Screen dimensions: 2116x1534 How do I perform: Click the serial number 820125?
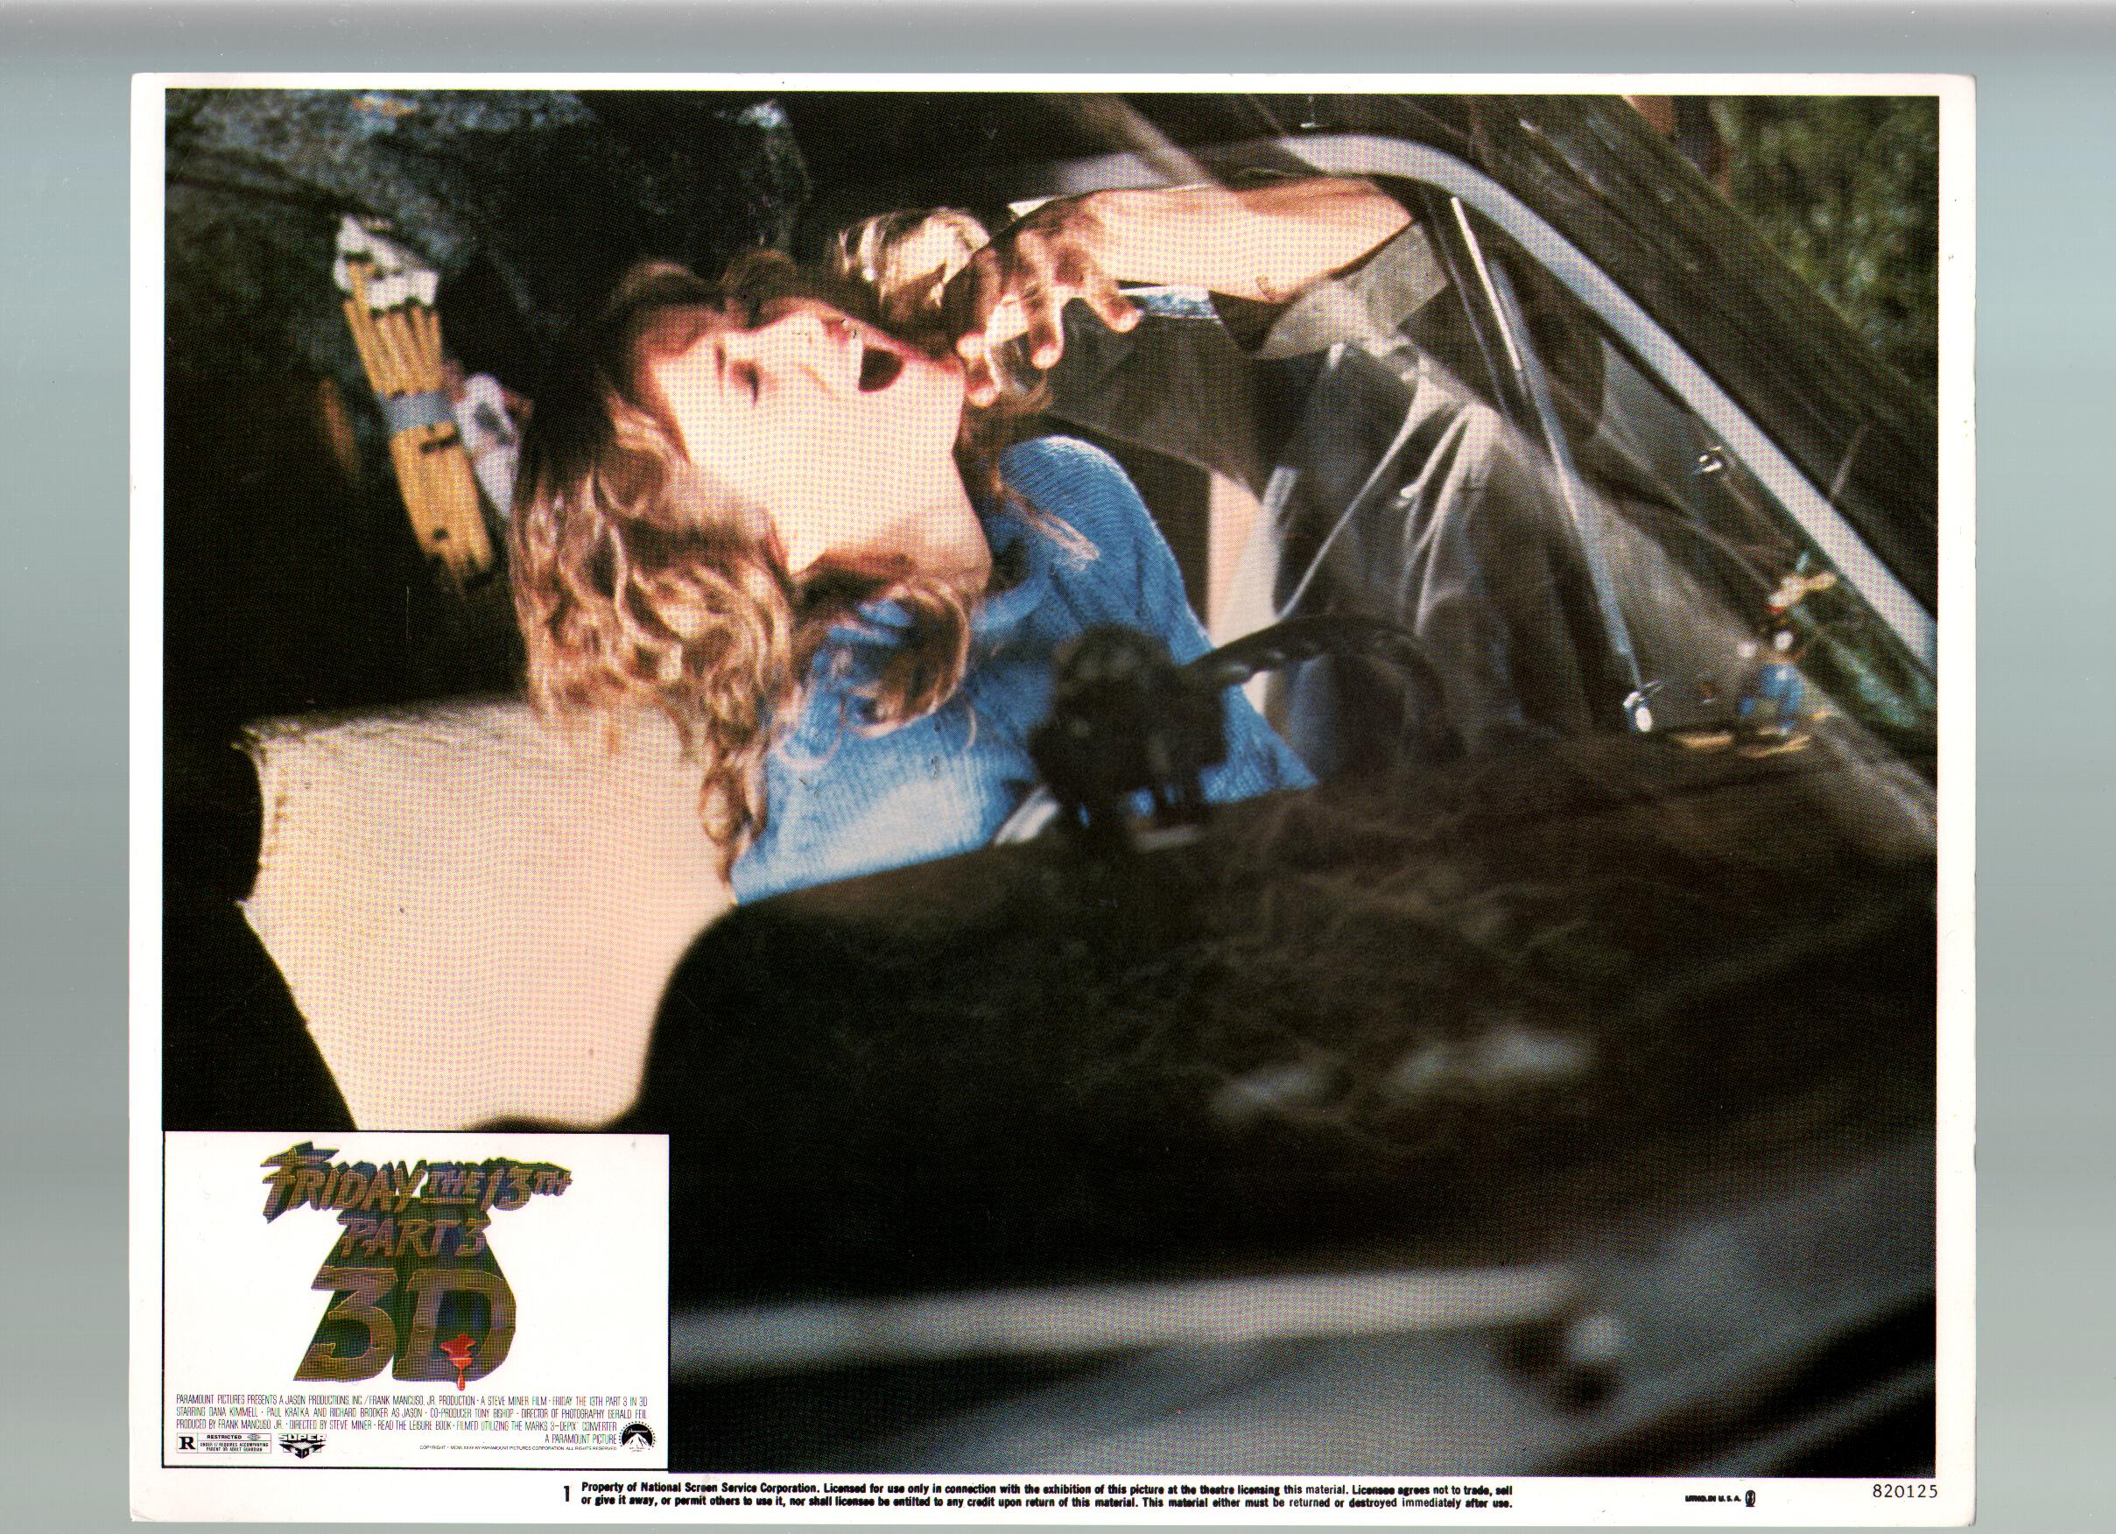point(1905,1491)
